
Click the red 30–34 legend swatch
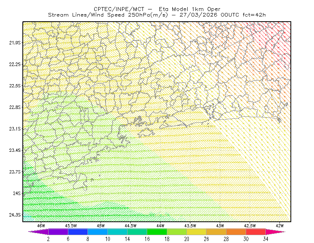256,232
